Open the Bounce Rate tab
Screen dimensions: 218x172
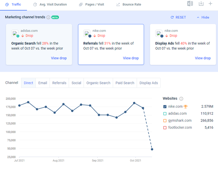pyautogui.click(x=129, y=4)
